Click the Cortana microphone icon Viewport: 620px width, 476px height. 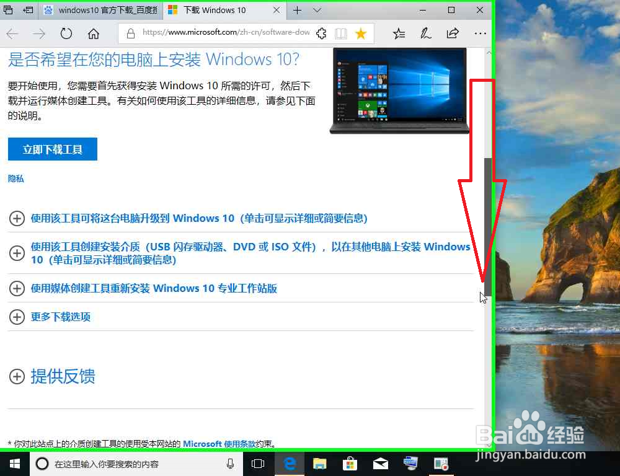pos(230,464)
